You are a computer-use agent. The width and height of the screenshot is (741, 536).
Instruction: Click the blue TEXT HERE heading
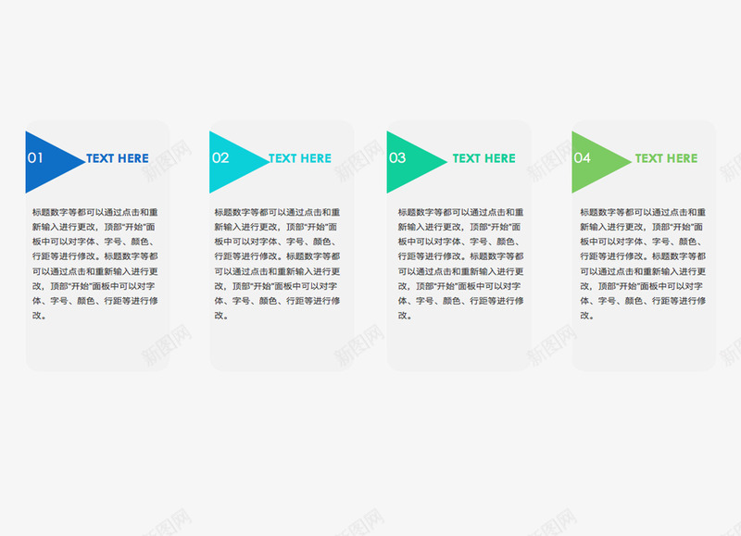(x=118, y=158)
